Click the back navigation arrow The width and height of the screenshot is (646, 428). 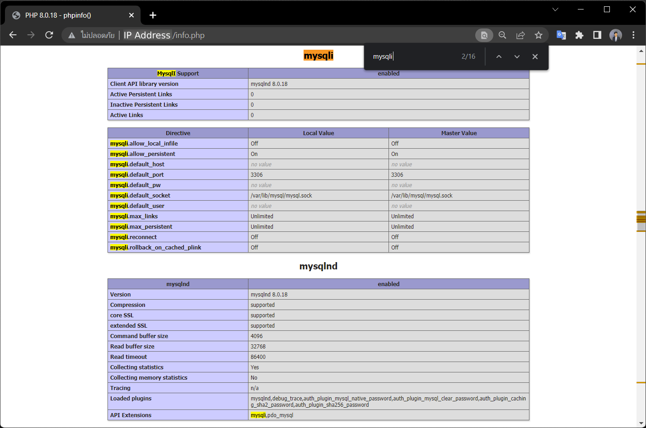(13, 35)
